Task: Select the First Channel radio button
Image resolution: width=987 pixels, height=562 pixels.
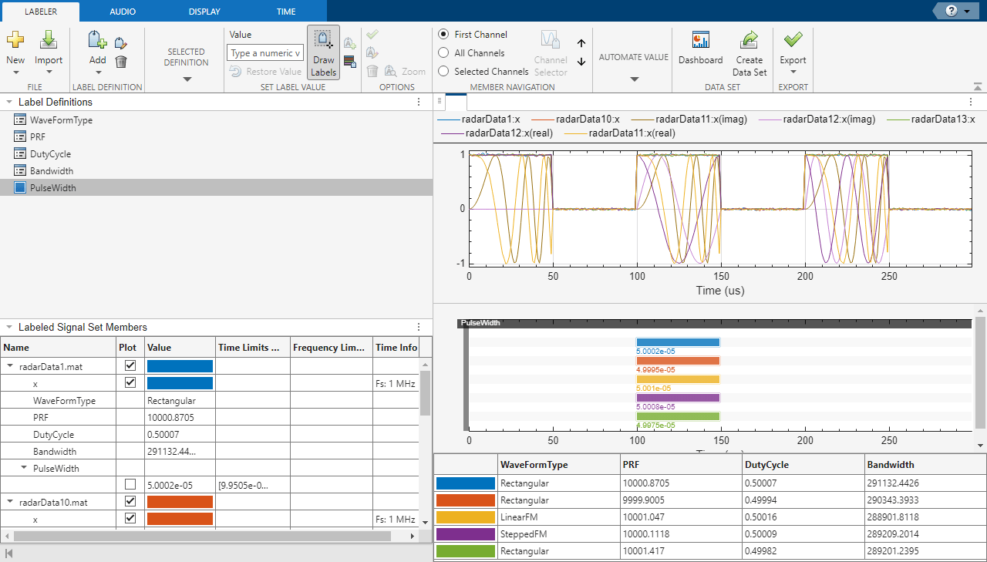Action: [x=443, y=35]
